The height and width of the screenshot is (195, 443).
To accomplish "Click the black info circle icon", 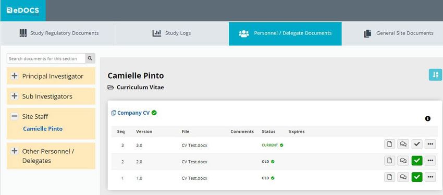I will [x=428, y=118].
